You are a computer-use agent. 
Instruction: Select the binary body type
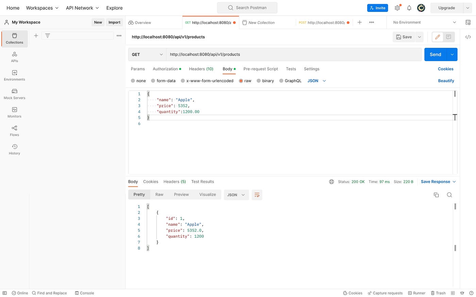point(265,81)
